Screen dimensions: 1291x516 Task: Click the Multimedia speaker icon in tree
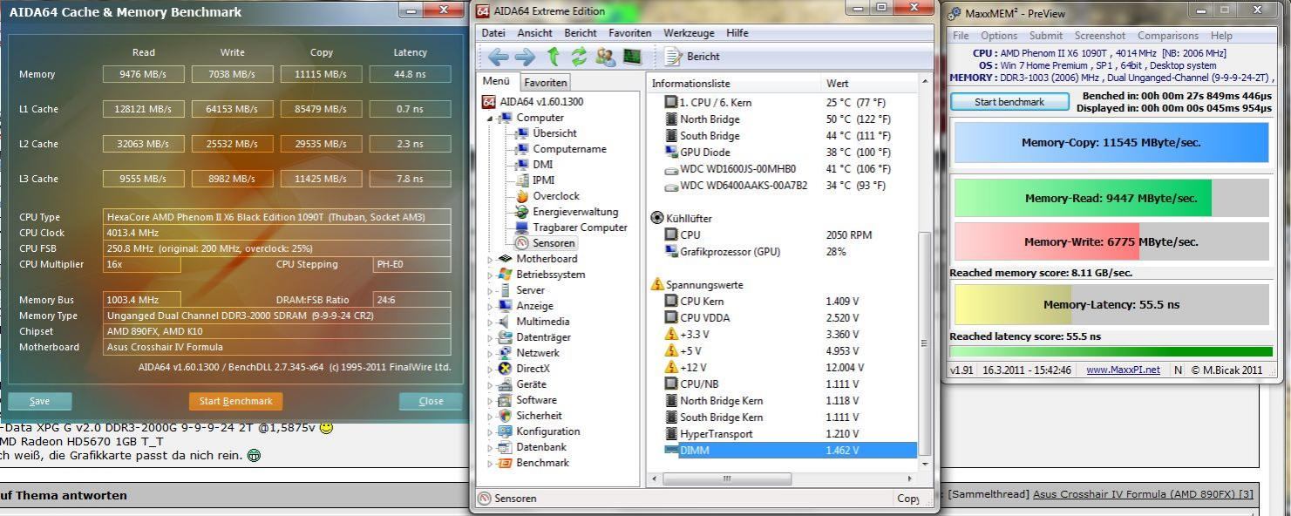[x=505, y=322]
